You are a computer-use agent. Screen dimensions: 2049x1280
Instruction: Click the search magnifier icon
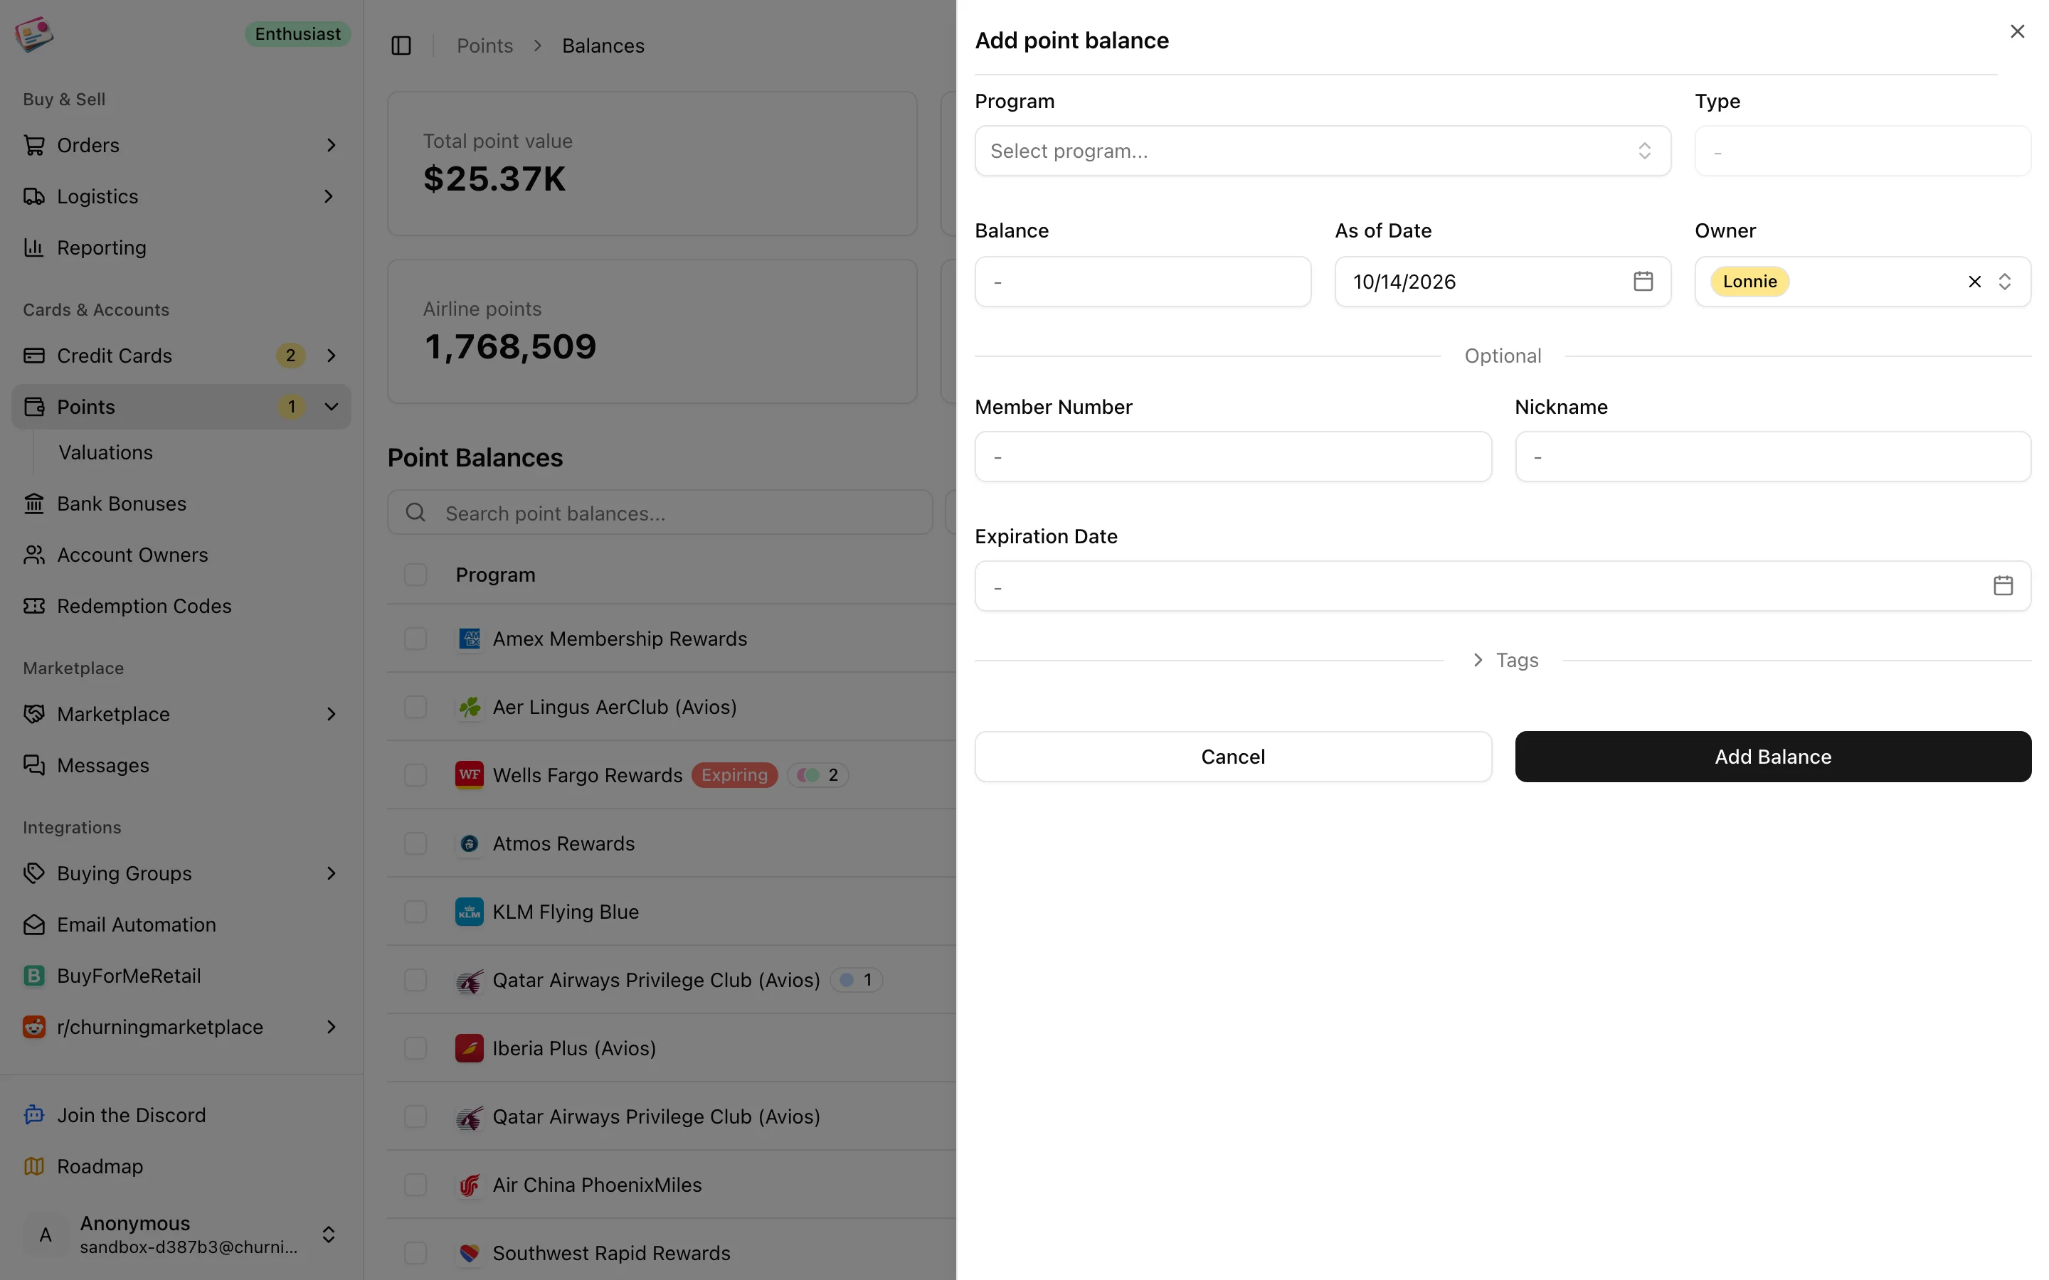(x=415, y=512)
